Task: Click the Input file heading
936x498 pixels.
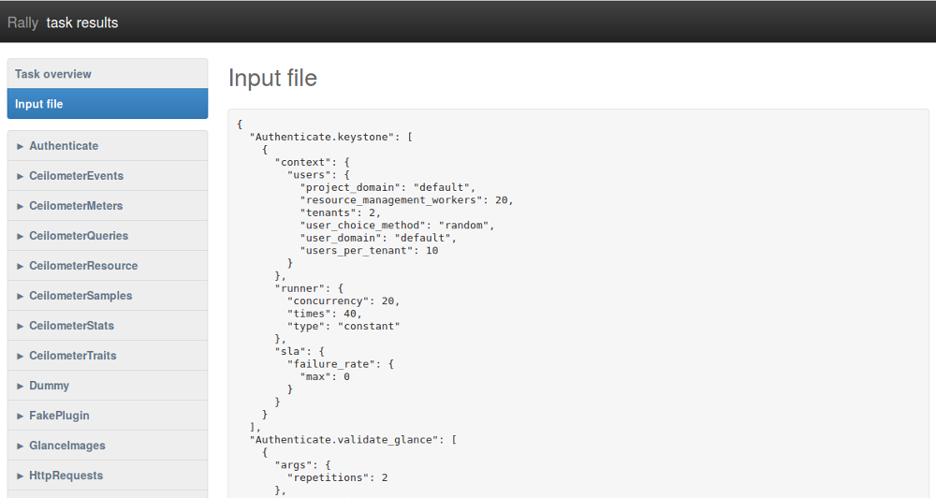Action: pyautogui.click(x=272, y=79)
